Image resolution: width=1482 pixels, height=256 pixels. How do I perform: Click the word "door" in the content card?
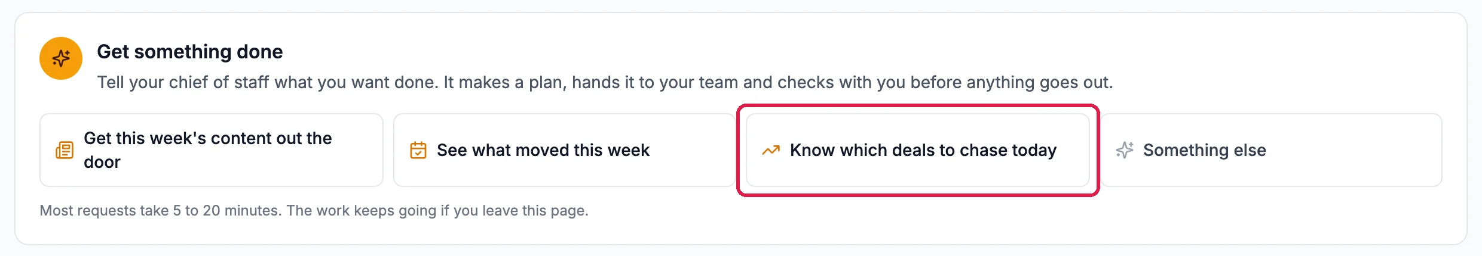102,162
